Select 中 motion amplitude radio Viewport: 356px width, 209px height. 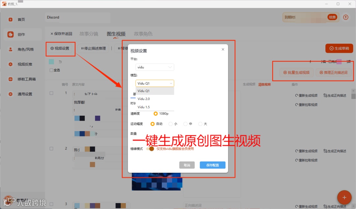(186, 124)
